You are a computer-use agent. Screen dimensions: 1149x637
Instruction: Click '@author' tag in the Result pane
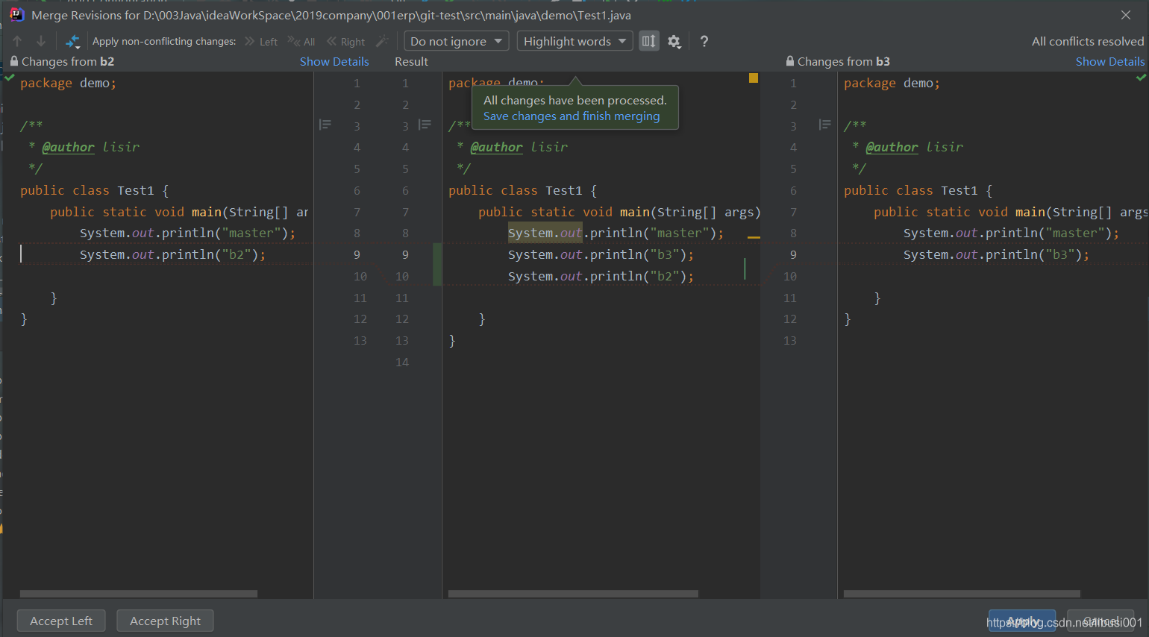coord(497,148)
